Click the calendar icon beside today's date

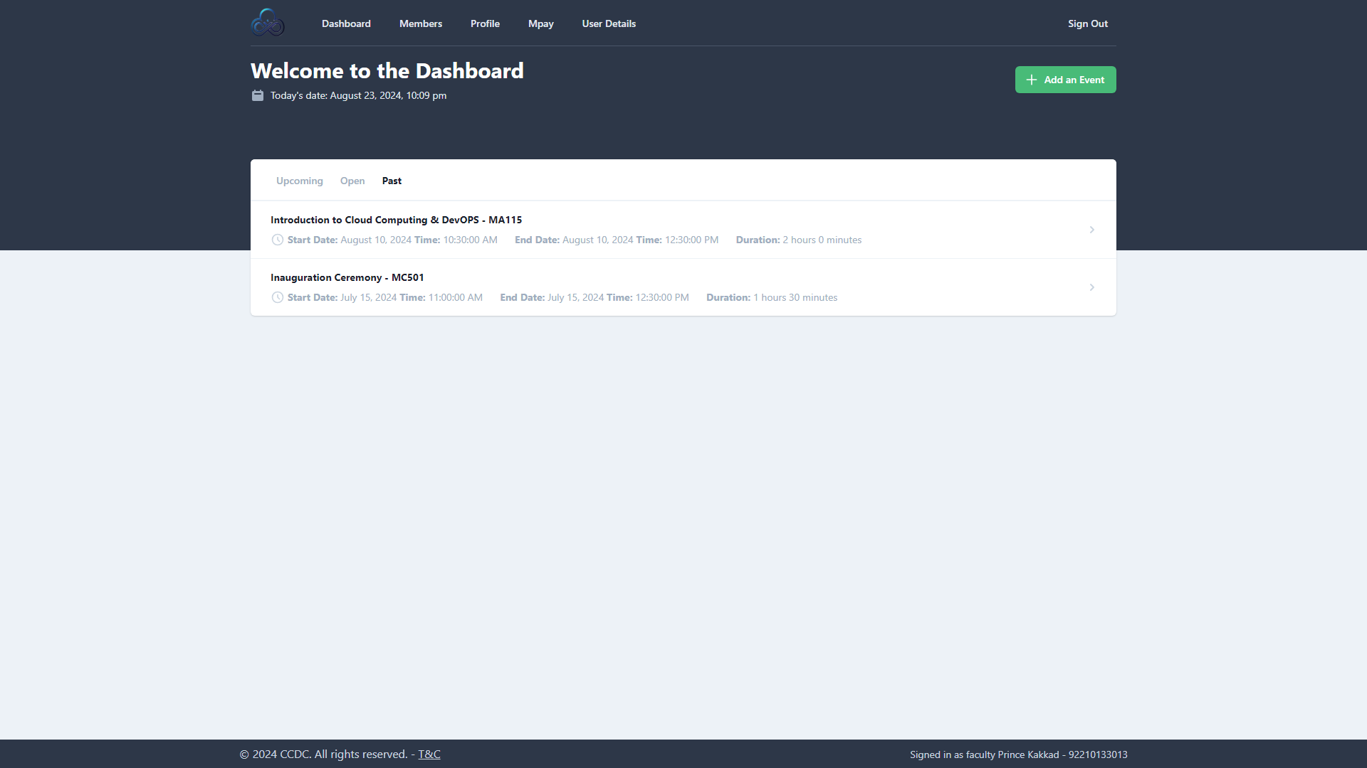coord(258,95)
